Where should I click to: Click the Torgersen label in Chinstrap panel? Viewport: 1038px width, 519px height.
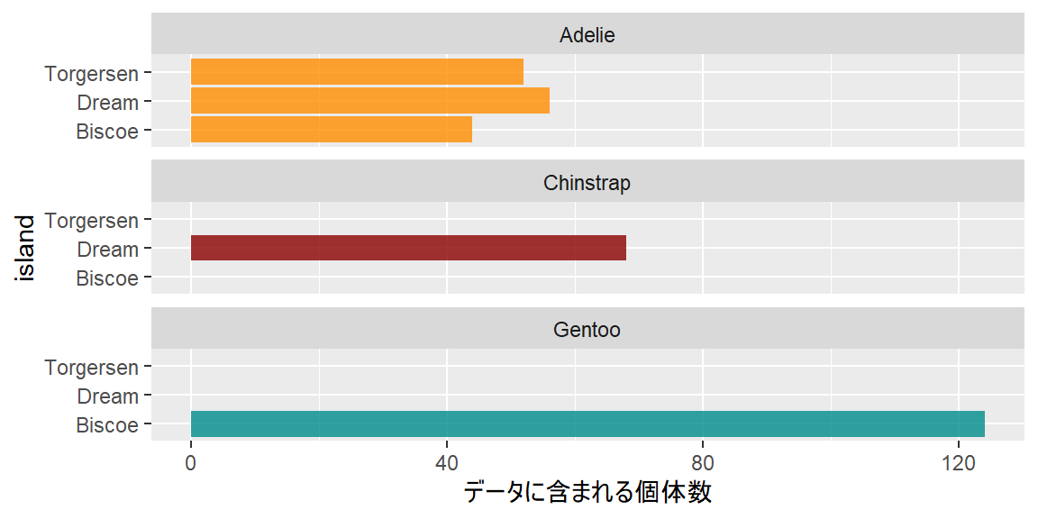click(x=92, y=221)
